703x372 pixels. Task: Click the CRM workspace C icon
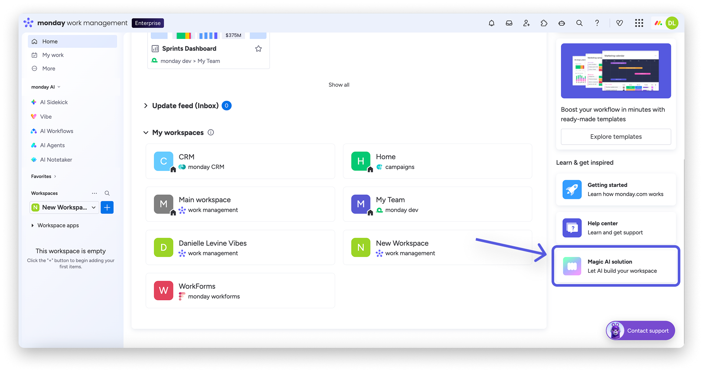click(164, 161)
